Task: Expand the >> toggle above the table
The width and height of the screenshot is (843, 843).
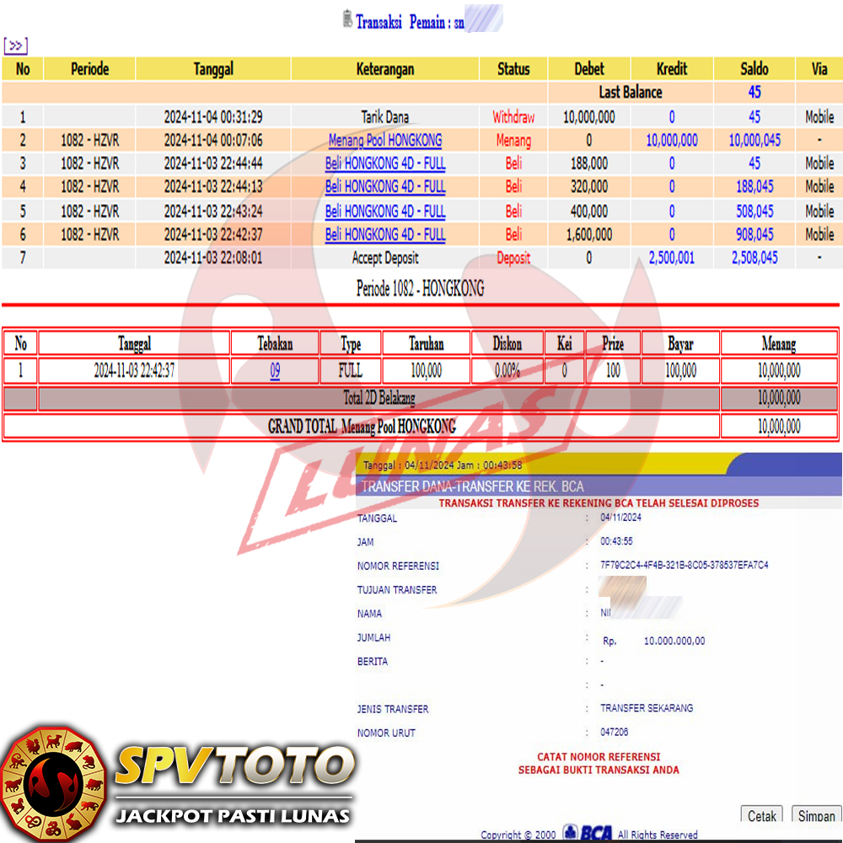Action: tap(15, 46)
